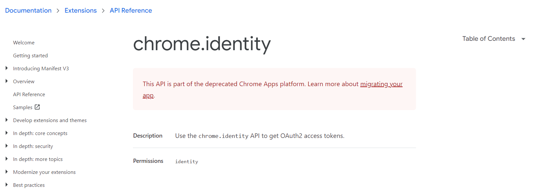The image size is (536, 192).
Task: Expand Modernize your extensions
Action: [x=7, y=172]
